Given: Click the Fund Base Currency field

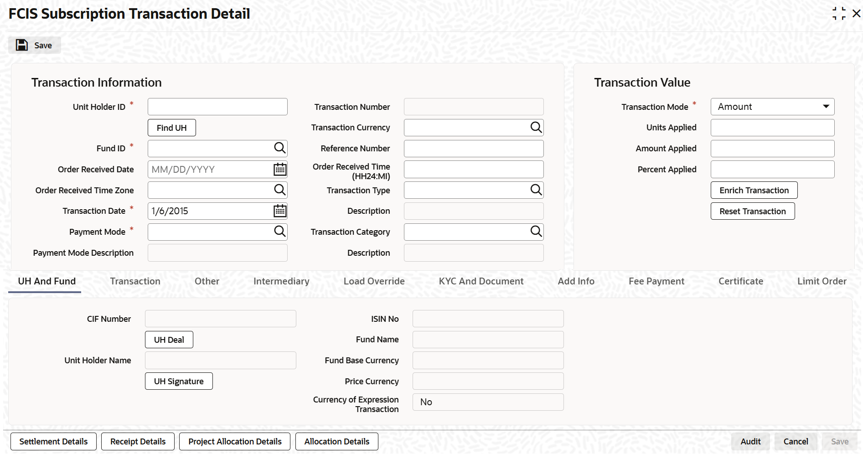Looking at the screenshot, I should click(x=488, y=360).
